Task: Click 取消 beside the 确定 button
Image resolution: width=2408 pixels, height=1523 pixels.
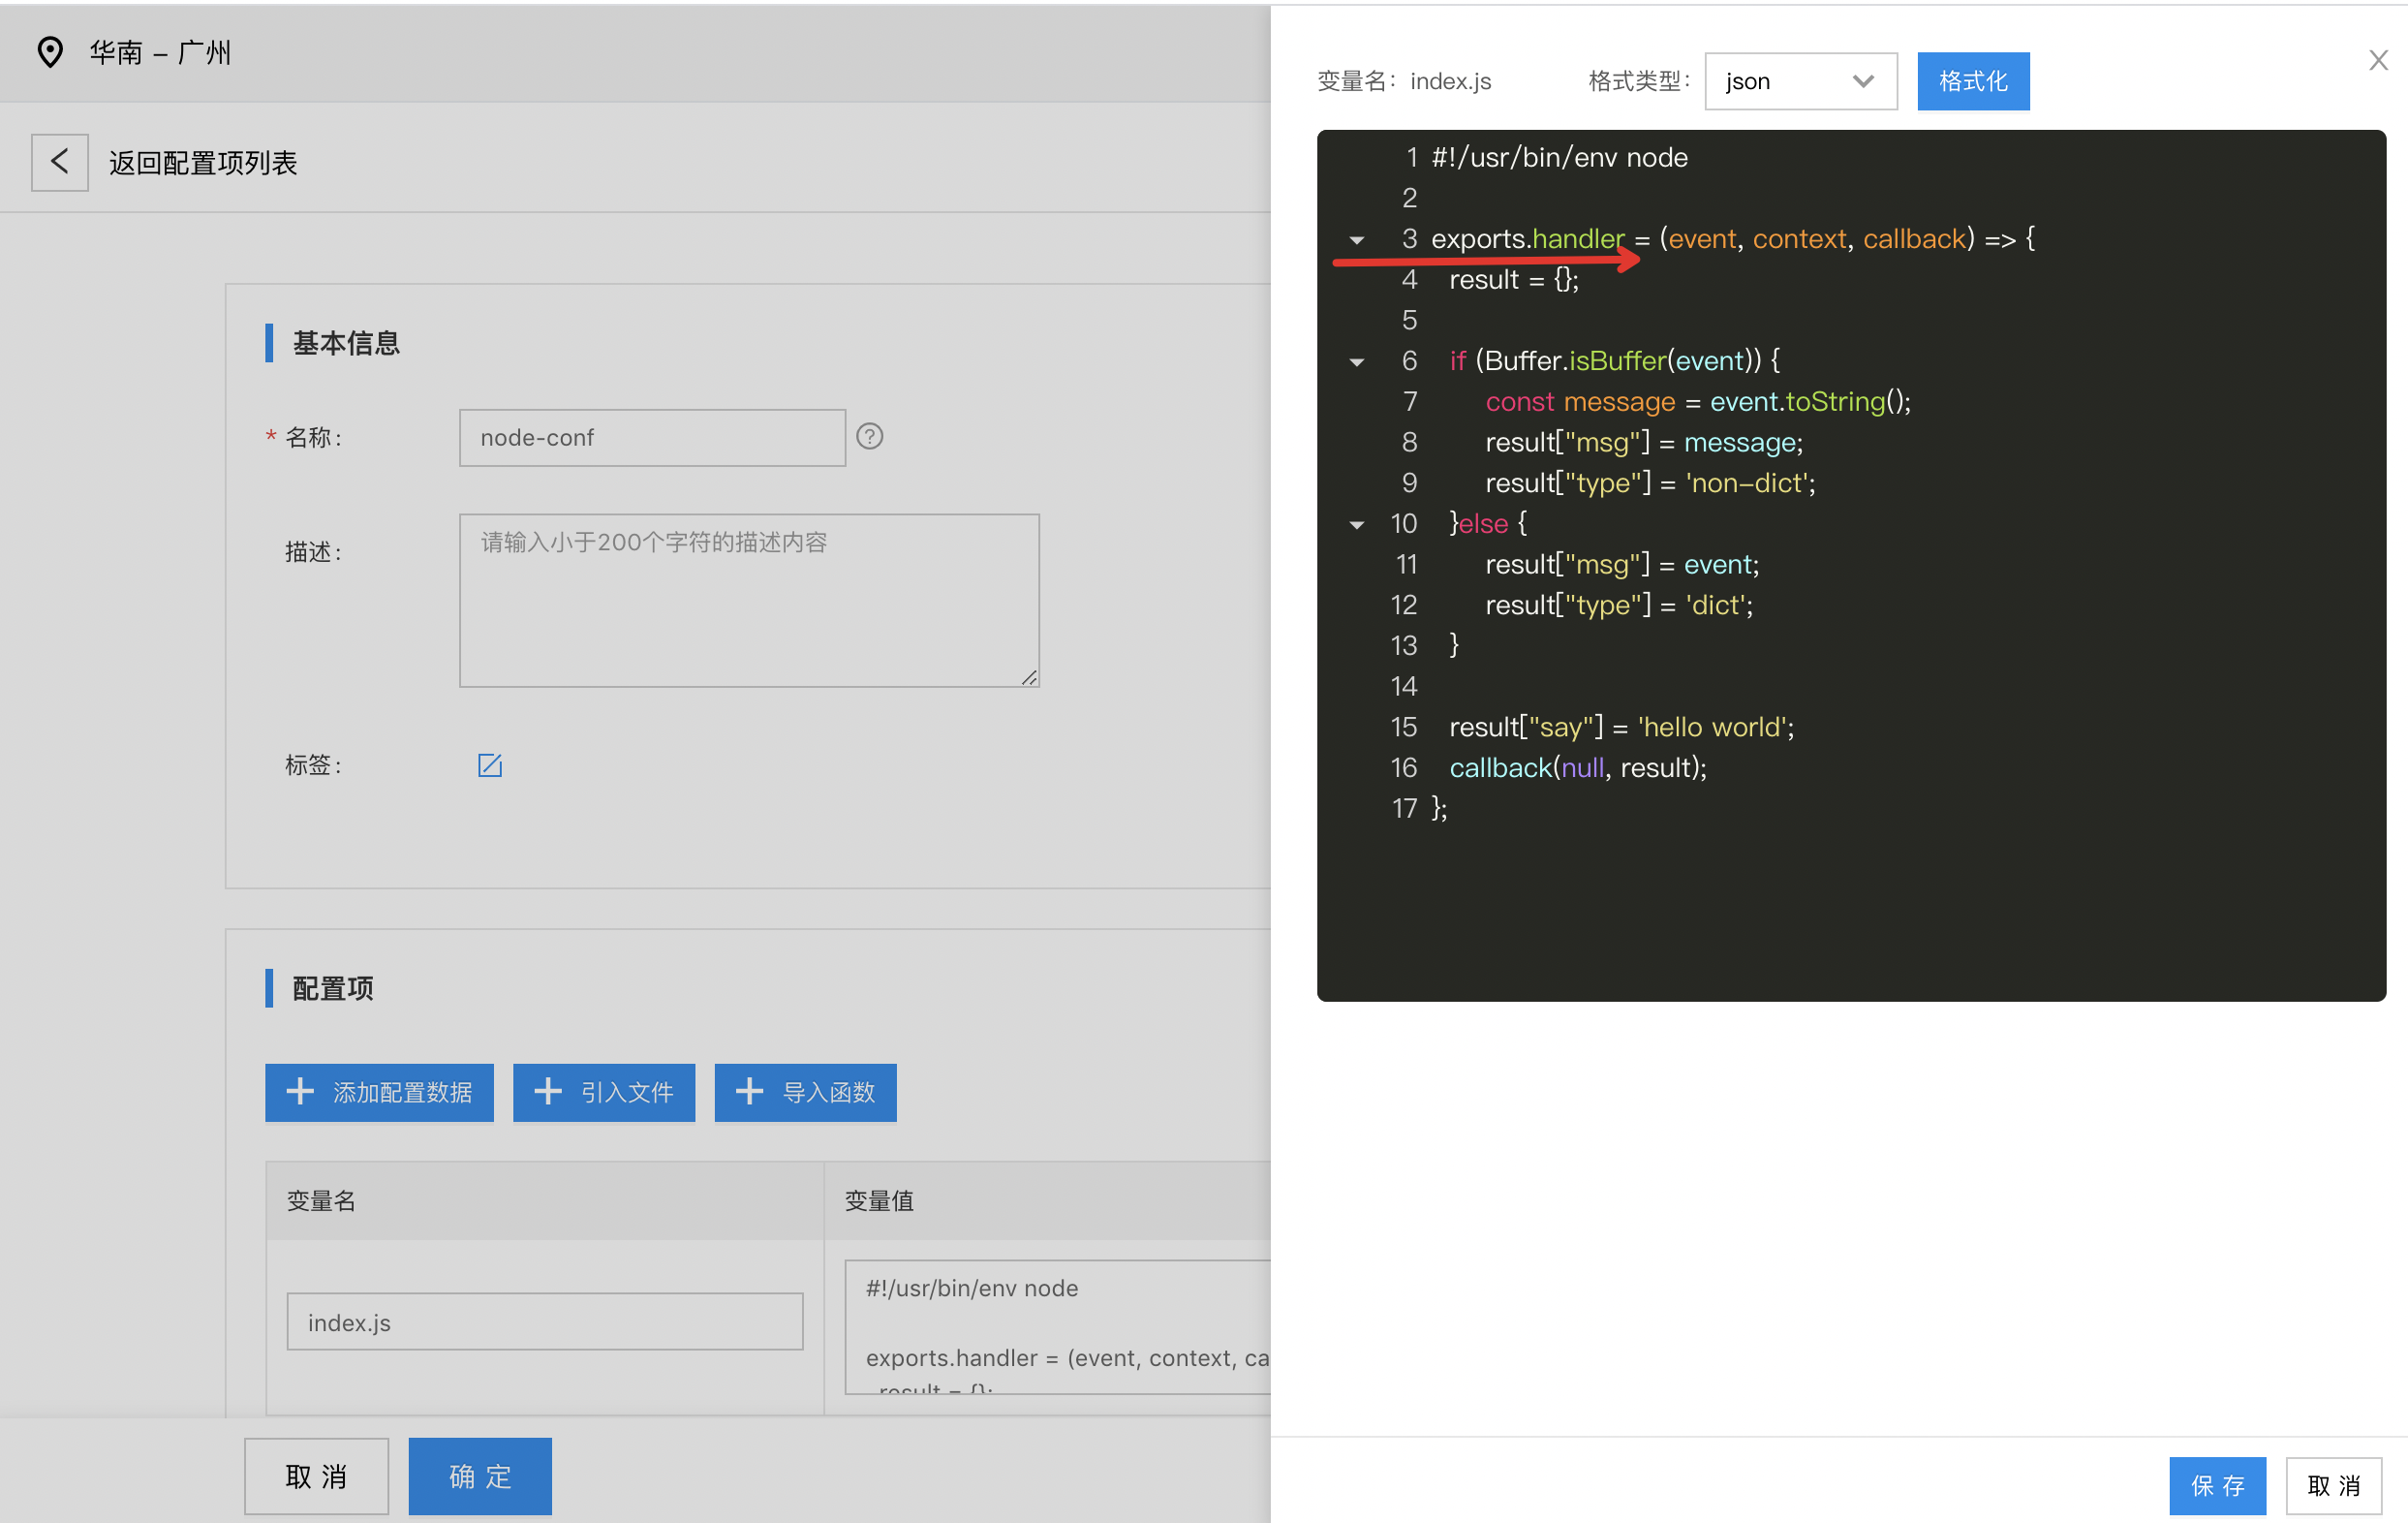Action: (x=316, y=1475)
